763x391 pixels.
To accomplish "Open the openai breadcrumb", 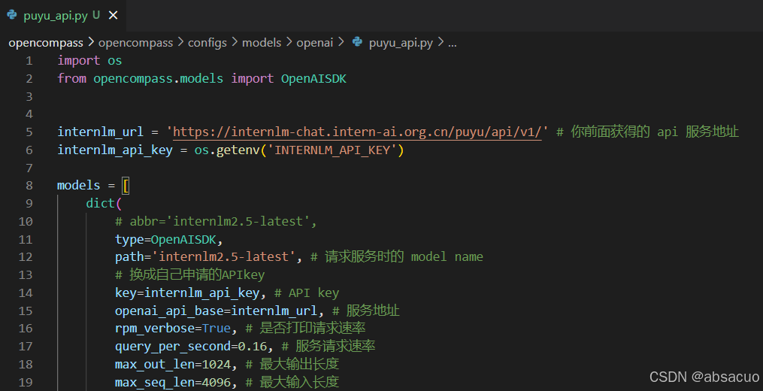I will point(315,43).
